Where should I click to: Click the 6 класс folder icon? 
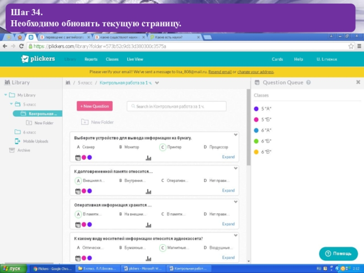[x=18, y=132]
